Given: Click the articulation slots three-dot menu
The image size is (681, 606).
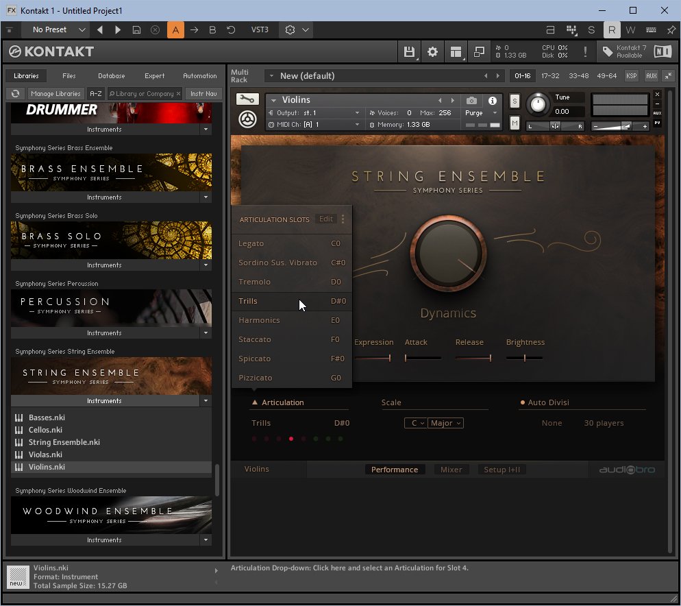Looking at the screenshot, I should (343, 219).
